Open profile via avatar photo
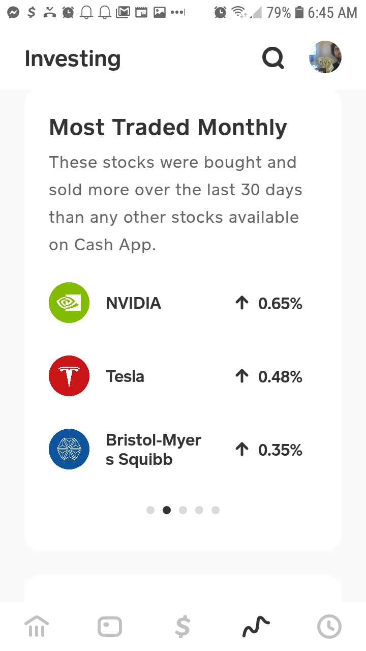The image size is (366, 651). pyautogui.click(x=325, y=57)
